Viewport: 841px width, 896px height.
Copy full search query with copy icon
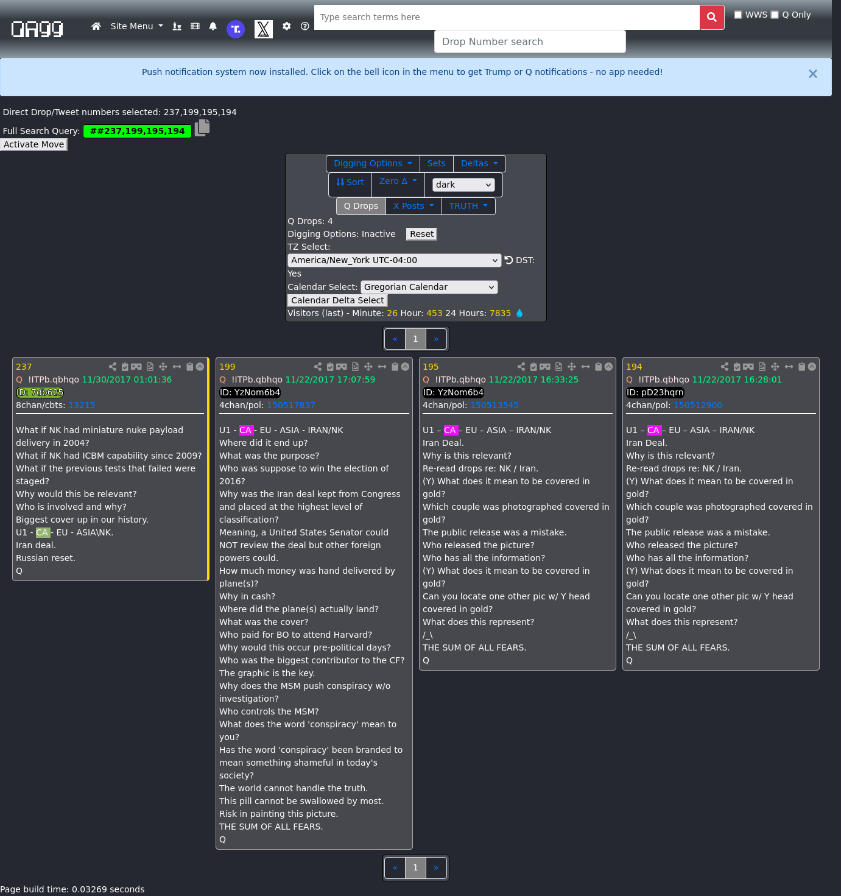click(202, 128)
